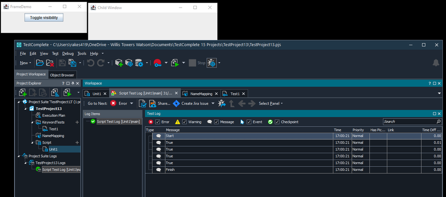Viewport: 446px width, 197px height.
Task: Switch to the Object Browser tab
Action: click(62, 75)
